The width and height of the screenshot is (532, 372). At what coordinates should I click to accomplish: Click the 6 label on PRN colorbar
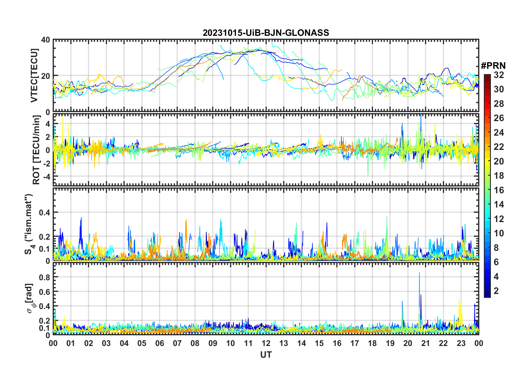(x=496, y=262)
